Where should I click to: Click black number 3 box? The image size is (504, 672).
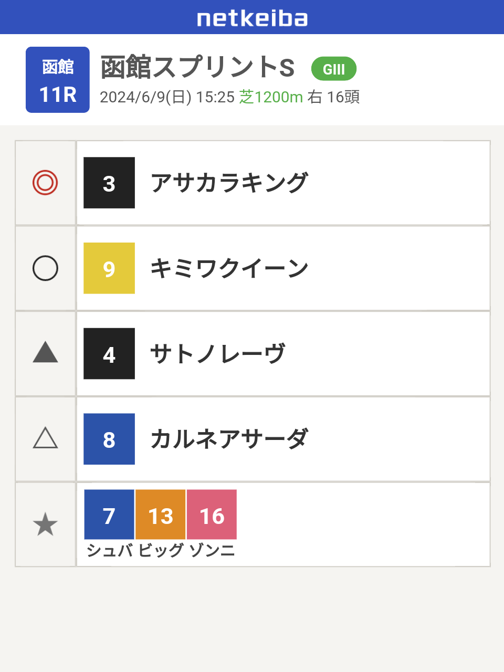tap(109, 183)
